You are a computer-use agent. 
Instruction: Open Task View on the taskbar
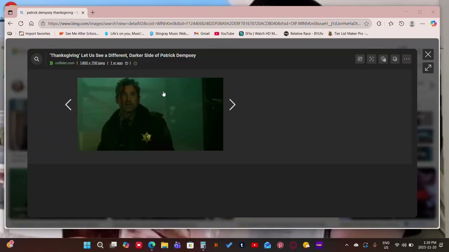[113, 245]
